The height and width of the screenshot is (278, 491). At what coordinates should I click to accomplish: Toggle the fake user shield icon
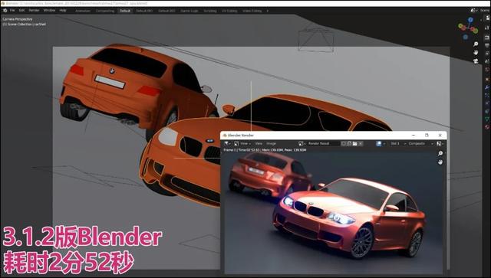click(344, 143)
